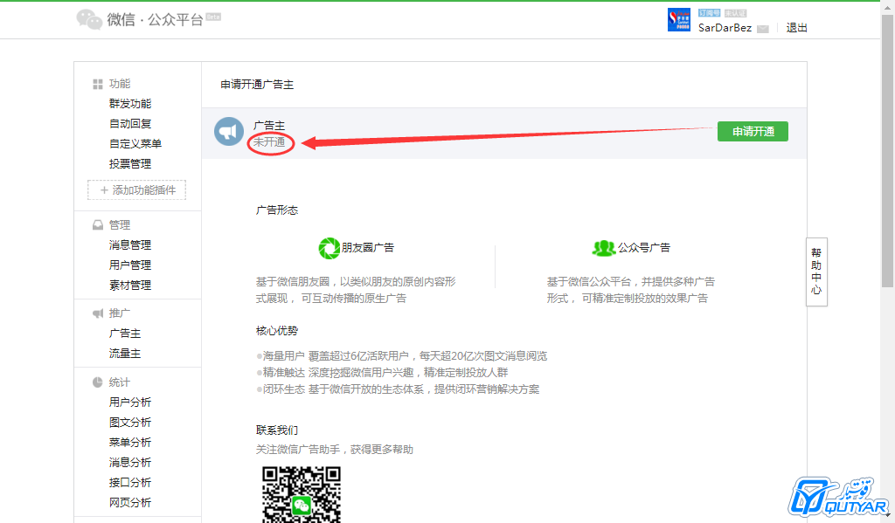Click the 统计 pie chart icon in sidebar
This screenshot has height=523, width=895.
pos(98,382)
